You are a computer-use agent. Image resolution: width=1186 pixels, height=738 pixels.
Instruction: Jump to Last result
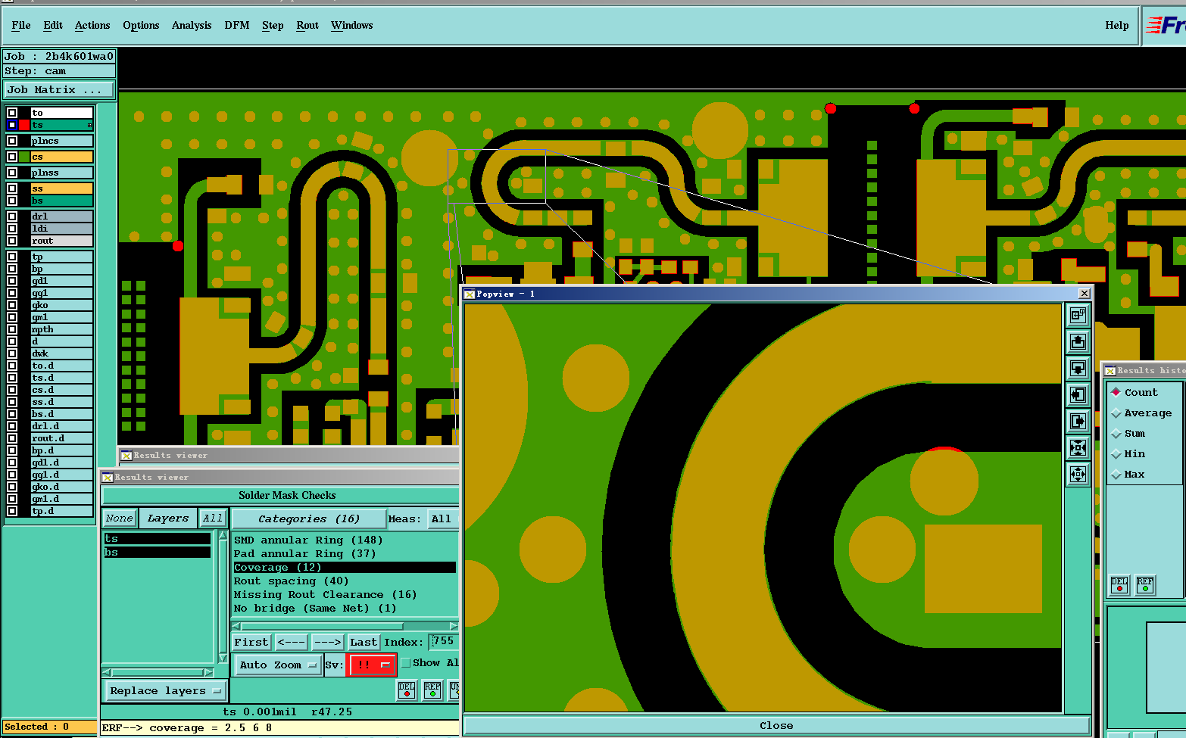tap(364, 642)
